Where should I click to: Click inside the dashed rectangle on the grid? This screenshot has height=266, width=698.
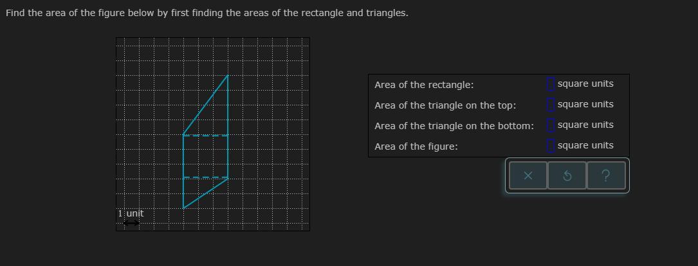point(205,157)
